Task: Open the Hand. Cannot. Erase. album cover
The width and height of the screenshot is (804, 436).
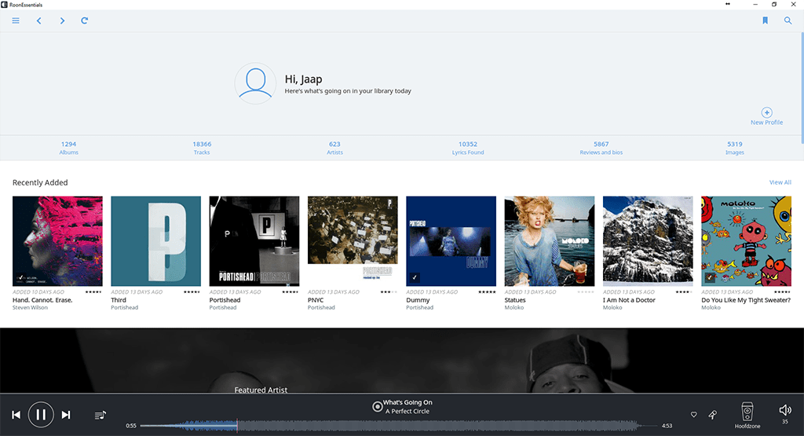Action: click(x=57, y=241)
